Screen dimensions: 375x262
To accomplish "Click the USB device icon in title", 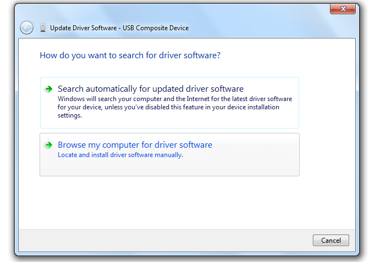I will pos(43,28).
